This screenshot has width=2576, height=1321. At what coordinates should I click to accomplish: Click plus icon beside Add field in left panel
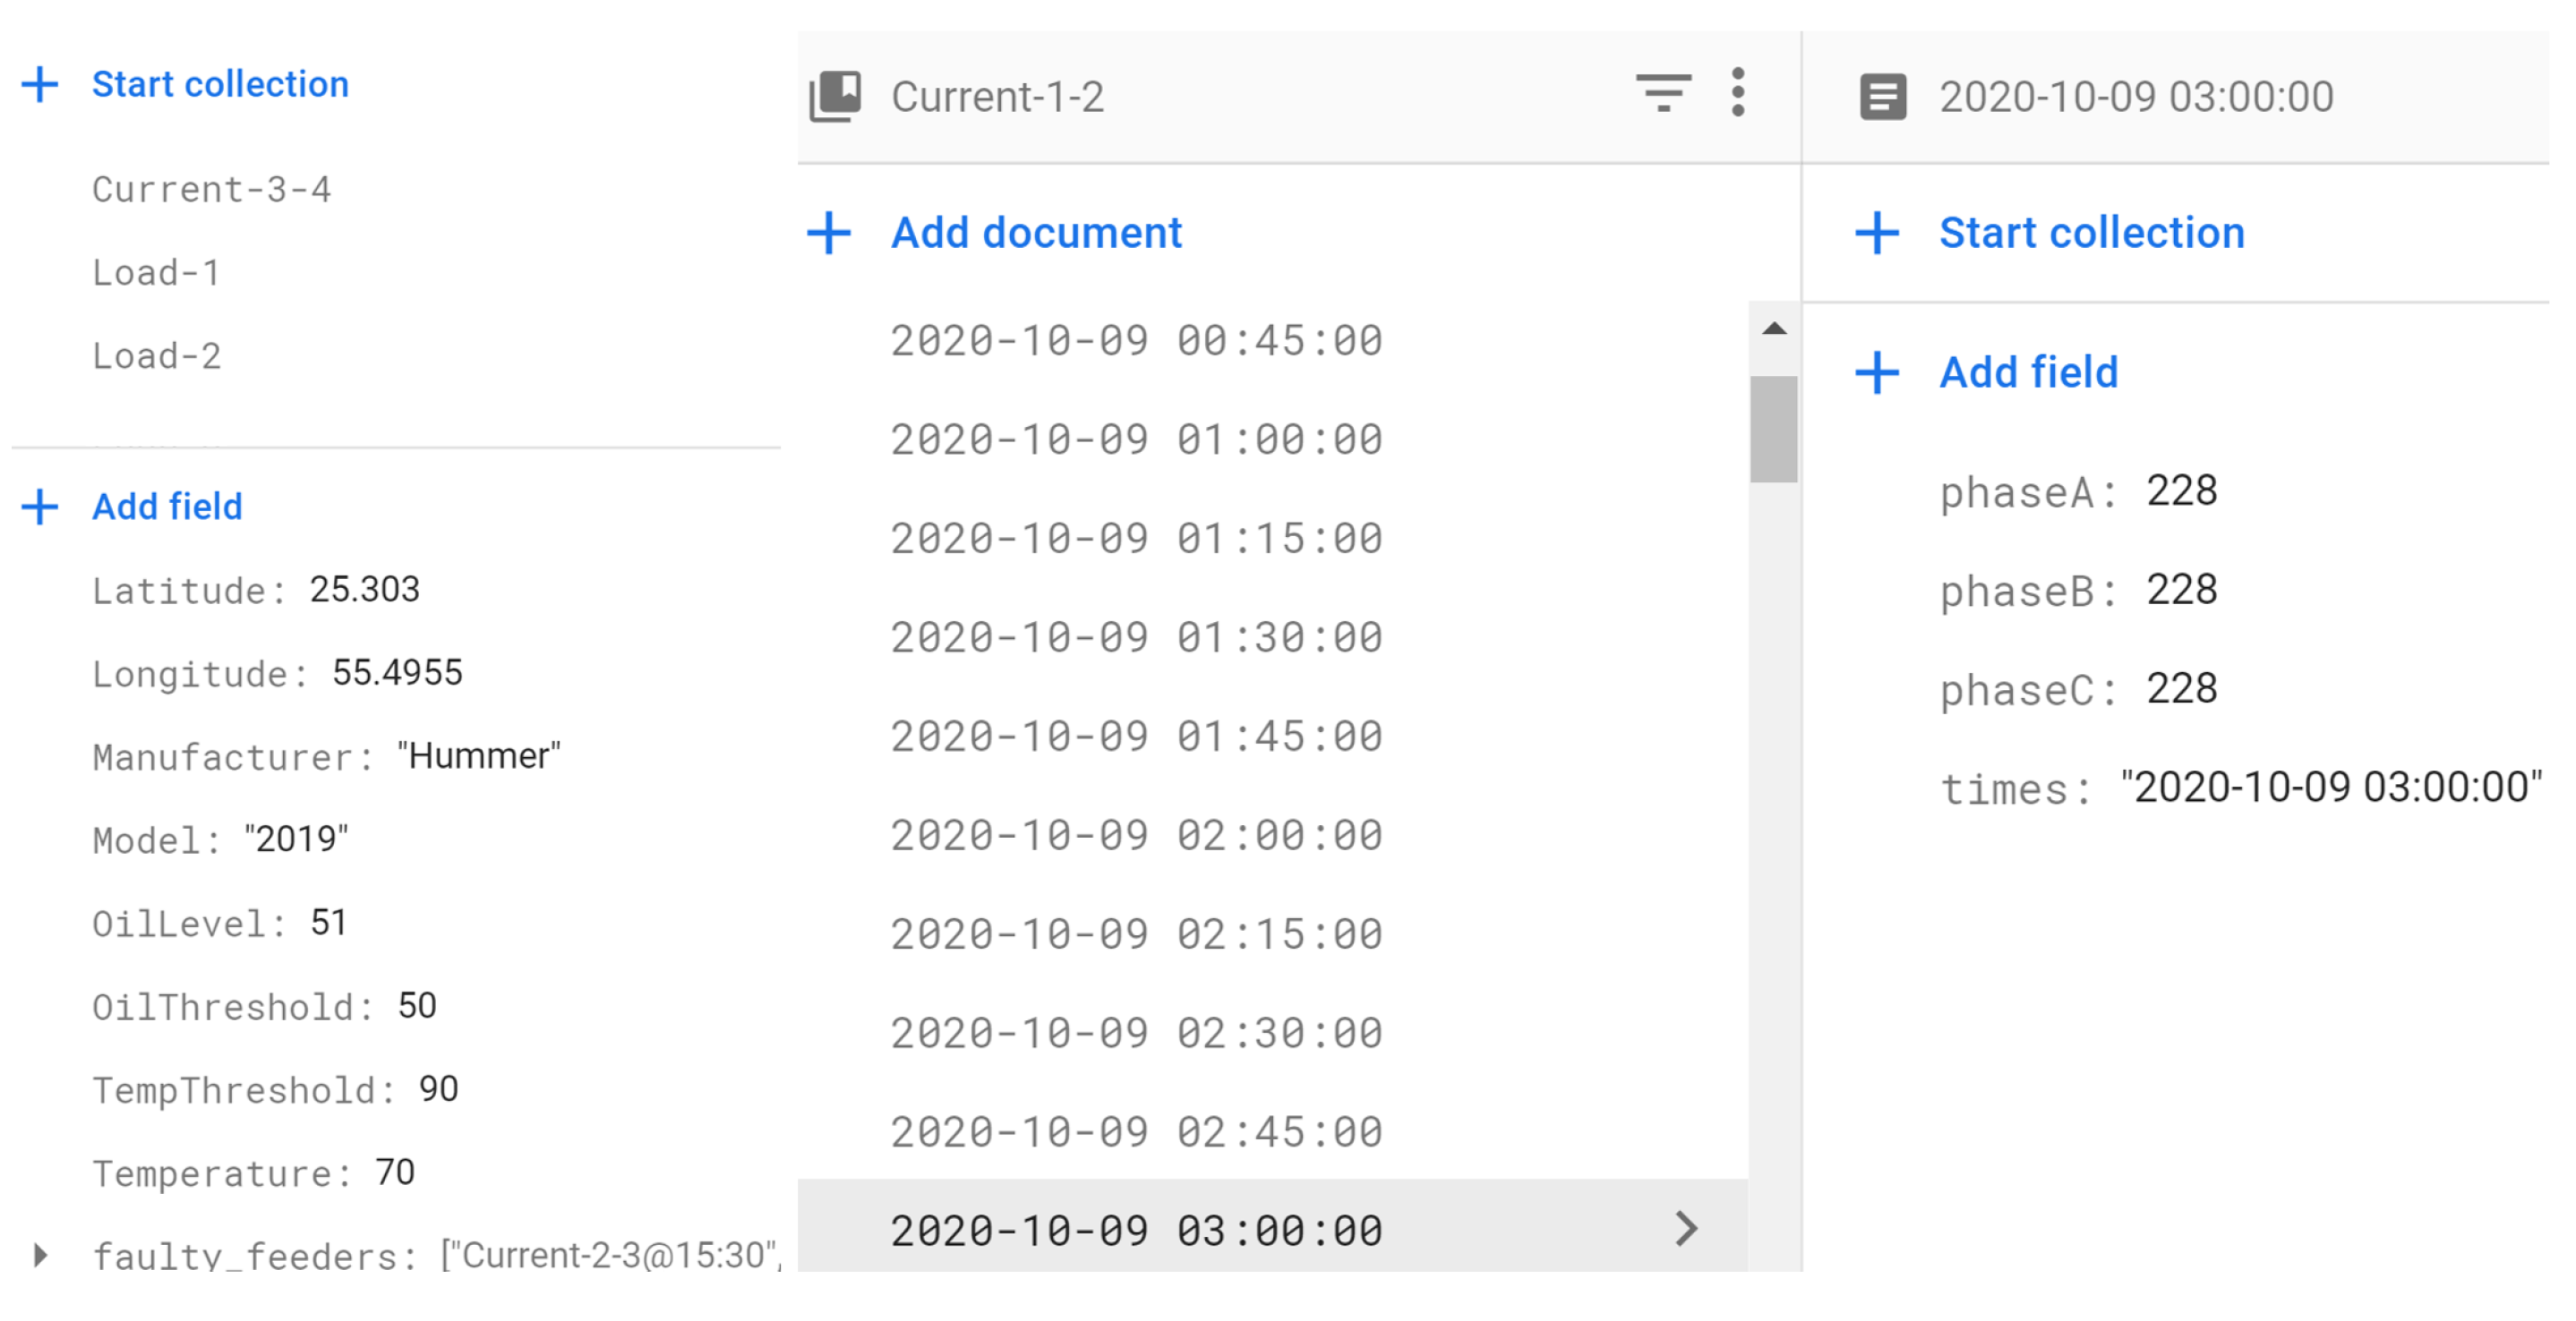(x=40, y=507)
